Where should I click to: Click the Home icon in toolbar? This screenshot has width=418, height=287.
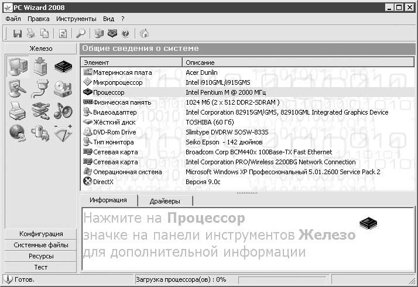click(x=144, y=33)
